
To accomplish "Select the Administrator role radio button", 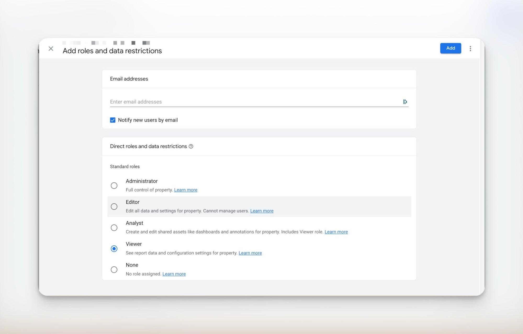I will 114,185.
